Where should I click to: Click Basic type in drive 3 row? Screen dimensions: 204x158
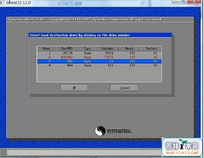coord(88,61)
